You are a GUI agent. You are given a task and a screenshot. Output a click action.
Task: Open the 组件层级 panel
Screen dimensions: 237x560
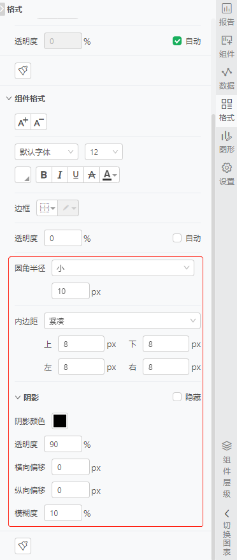227,469
